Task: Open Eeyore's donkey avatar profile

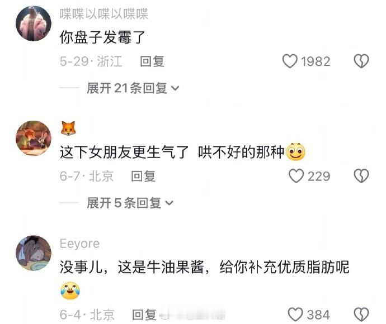Action: coord(34,253)
